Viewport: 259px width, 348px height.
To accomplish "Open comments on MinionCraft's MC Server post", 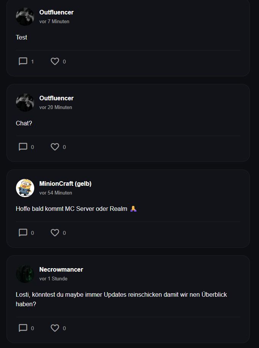I will (x=23, y=233).
